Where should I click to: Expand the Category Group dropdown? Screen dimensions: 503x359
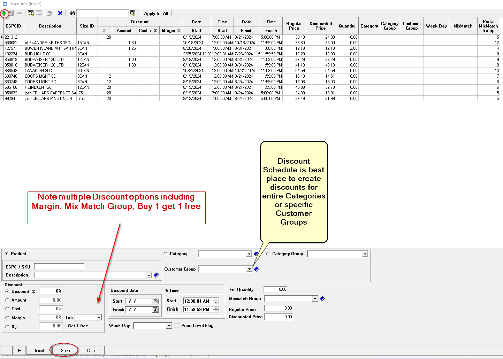[x=365, y=254]
